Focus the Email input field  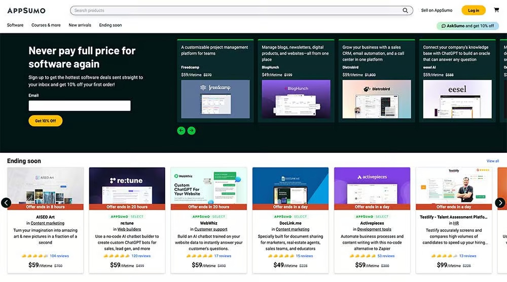[x=80, y=106]
